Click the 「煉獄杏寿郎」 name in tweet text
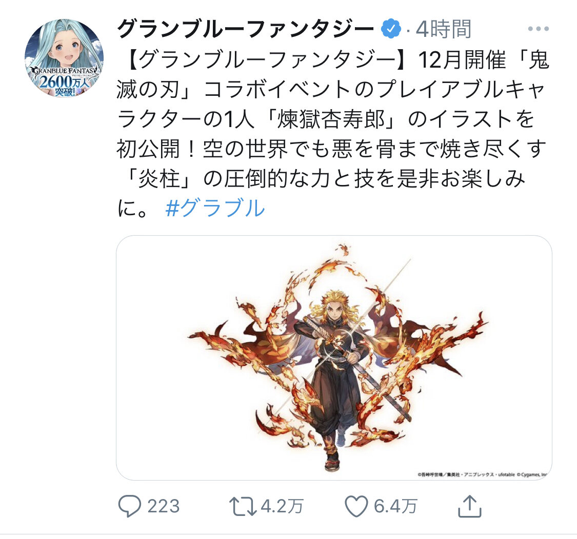The image size is (577, 539). 331,119
